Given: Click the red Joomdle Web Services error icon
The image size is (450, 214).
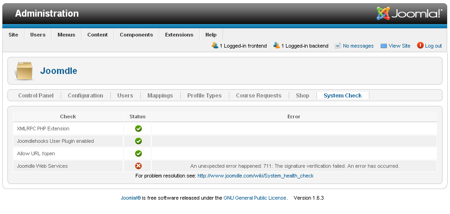Looking at the screenshot, I should pyautogui.click(x=138, y=166).
